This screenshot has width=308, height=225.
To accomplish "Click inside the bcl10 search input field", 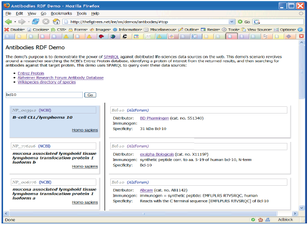I will [x=44, y=95].
